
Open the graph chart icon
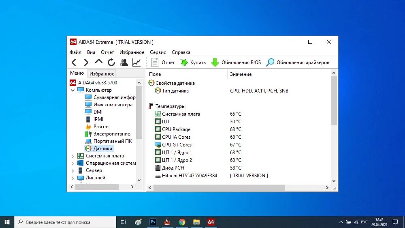pos(136,62)
